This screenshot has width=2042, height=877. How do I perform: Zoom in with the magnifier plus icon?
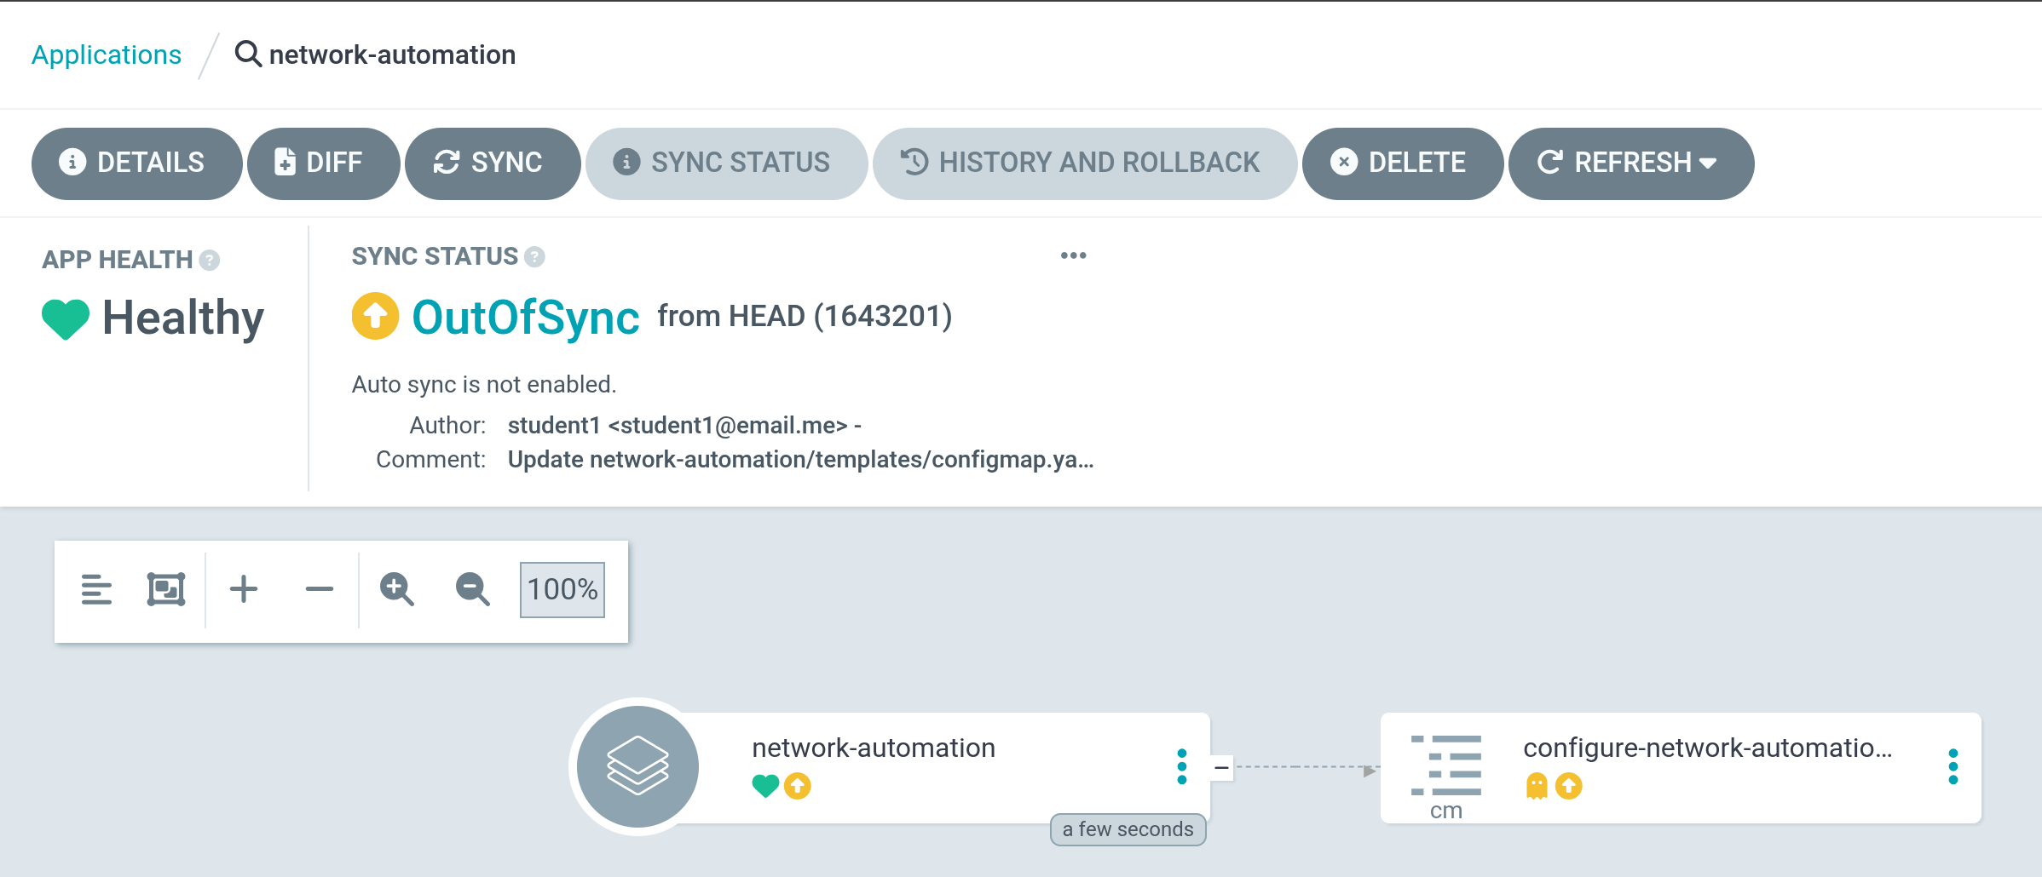pyautogui.click(x=397, y=589)
